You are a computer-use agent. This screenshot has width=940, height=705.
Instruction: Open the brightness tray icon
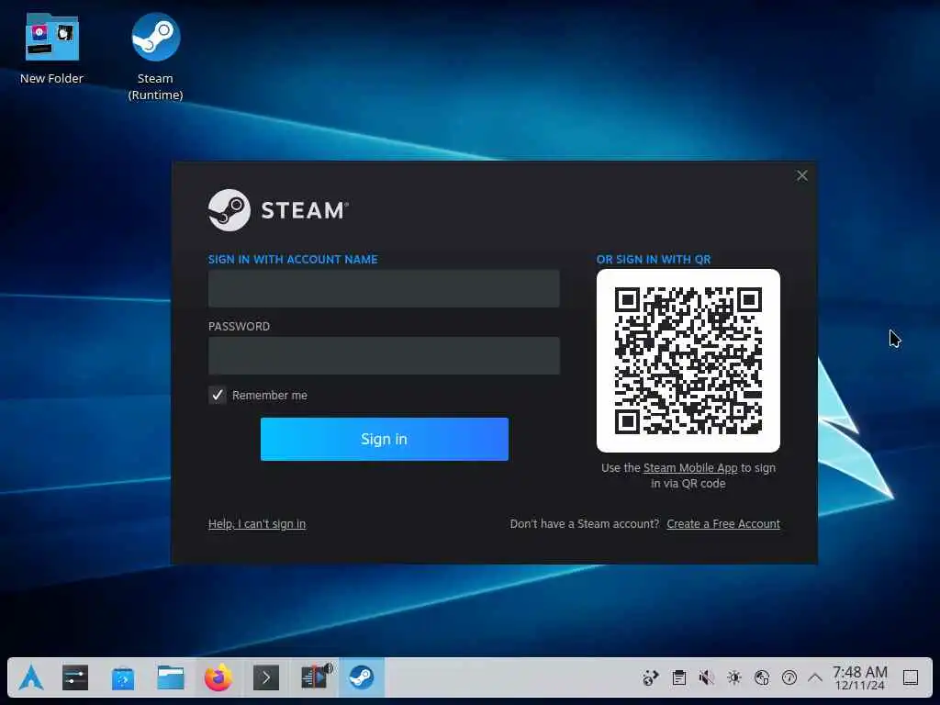(733, 678)
